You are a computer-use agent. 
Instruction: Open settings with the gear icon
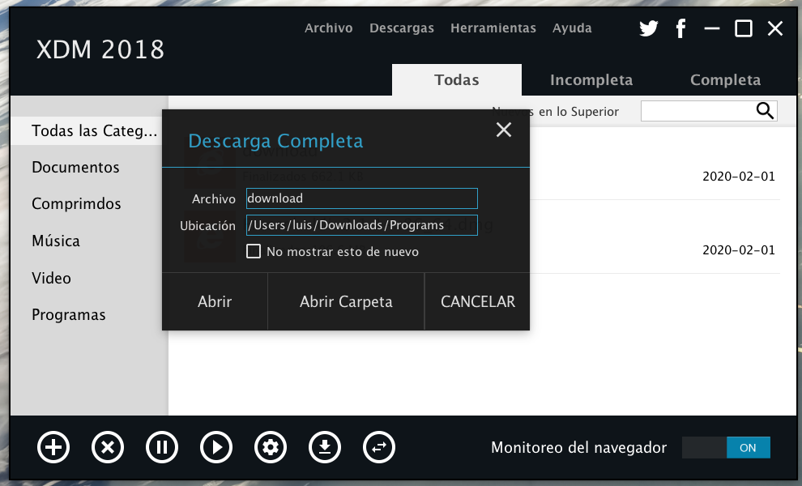tap(270, 447)
